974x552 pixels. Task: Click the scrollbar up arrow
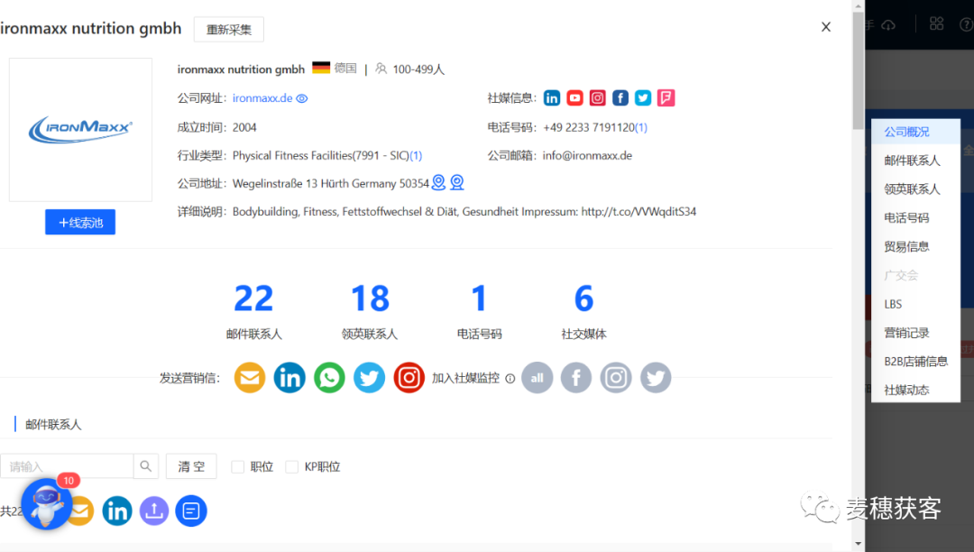[858, 6]
